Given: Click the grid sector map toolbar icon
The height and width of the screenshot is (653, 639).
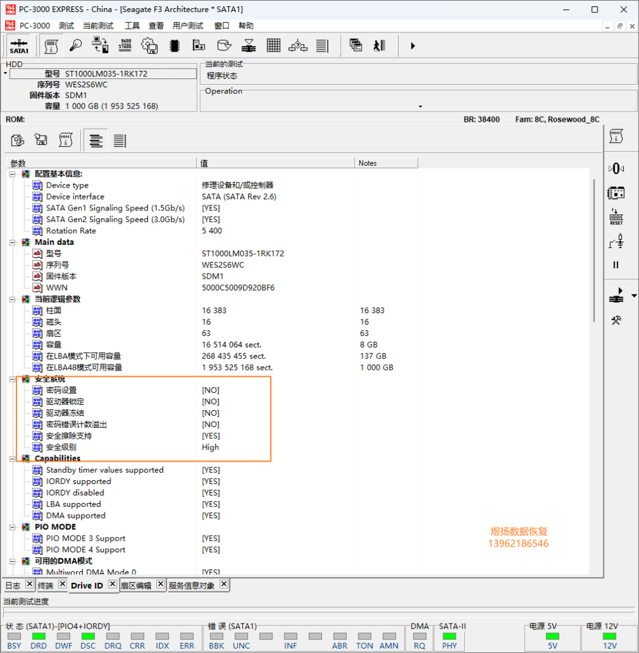Looking at the screenshot, I should coord(273,45).
